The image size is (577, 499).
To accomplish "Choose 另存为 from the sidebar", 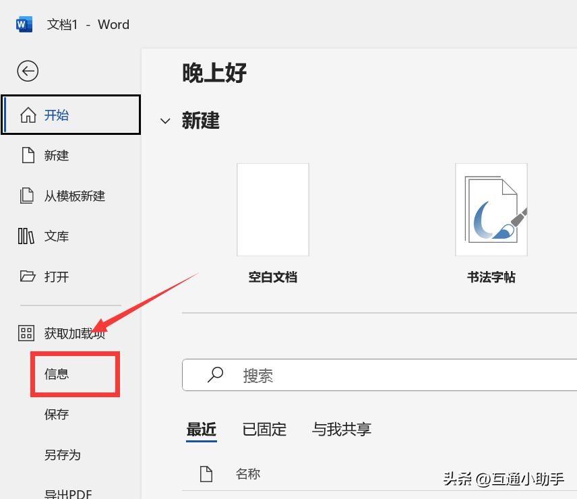I will 62,454.
